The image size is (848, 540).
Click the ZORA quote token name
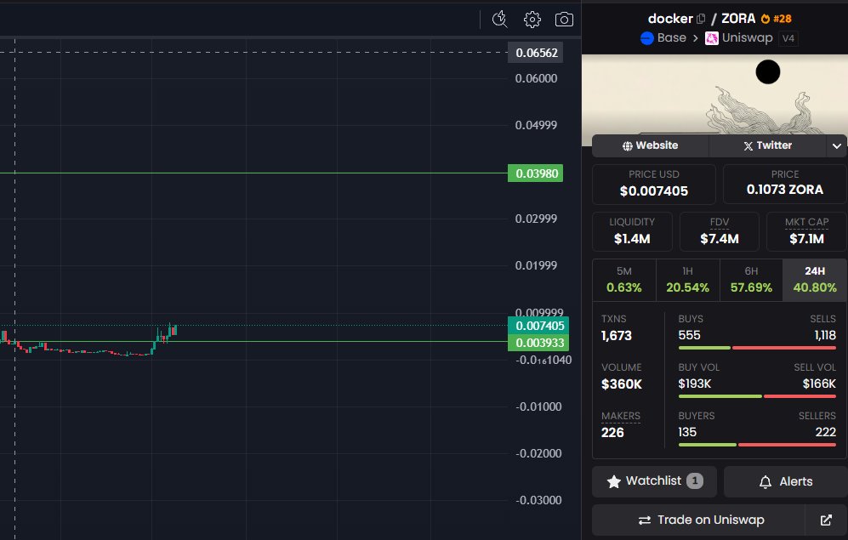pos(738,19)
